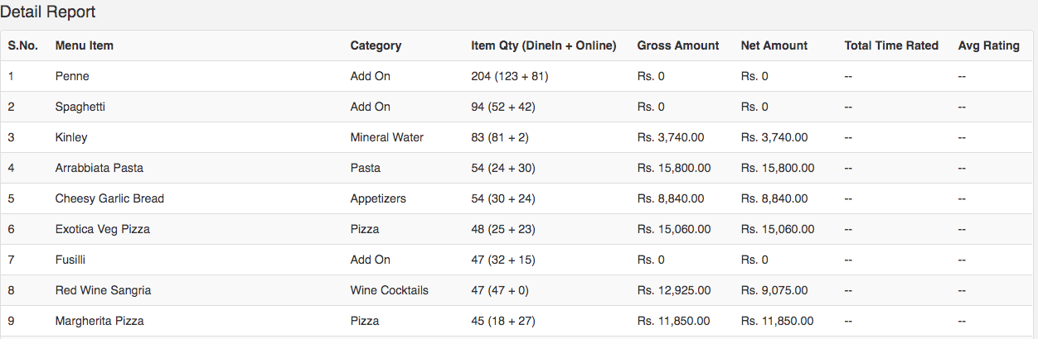Click the Red Wine Sangria row

coord(103,290)
